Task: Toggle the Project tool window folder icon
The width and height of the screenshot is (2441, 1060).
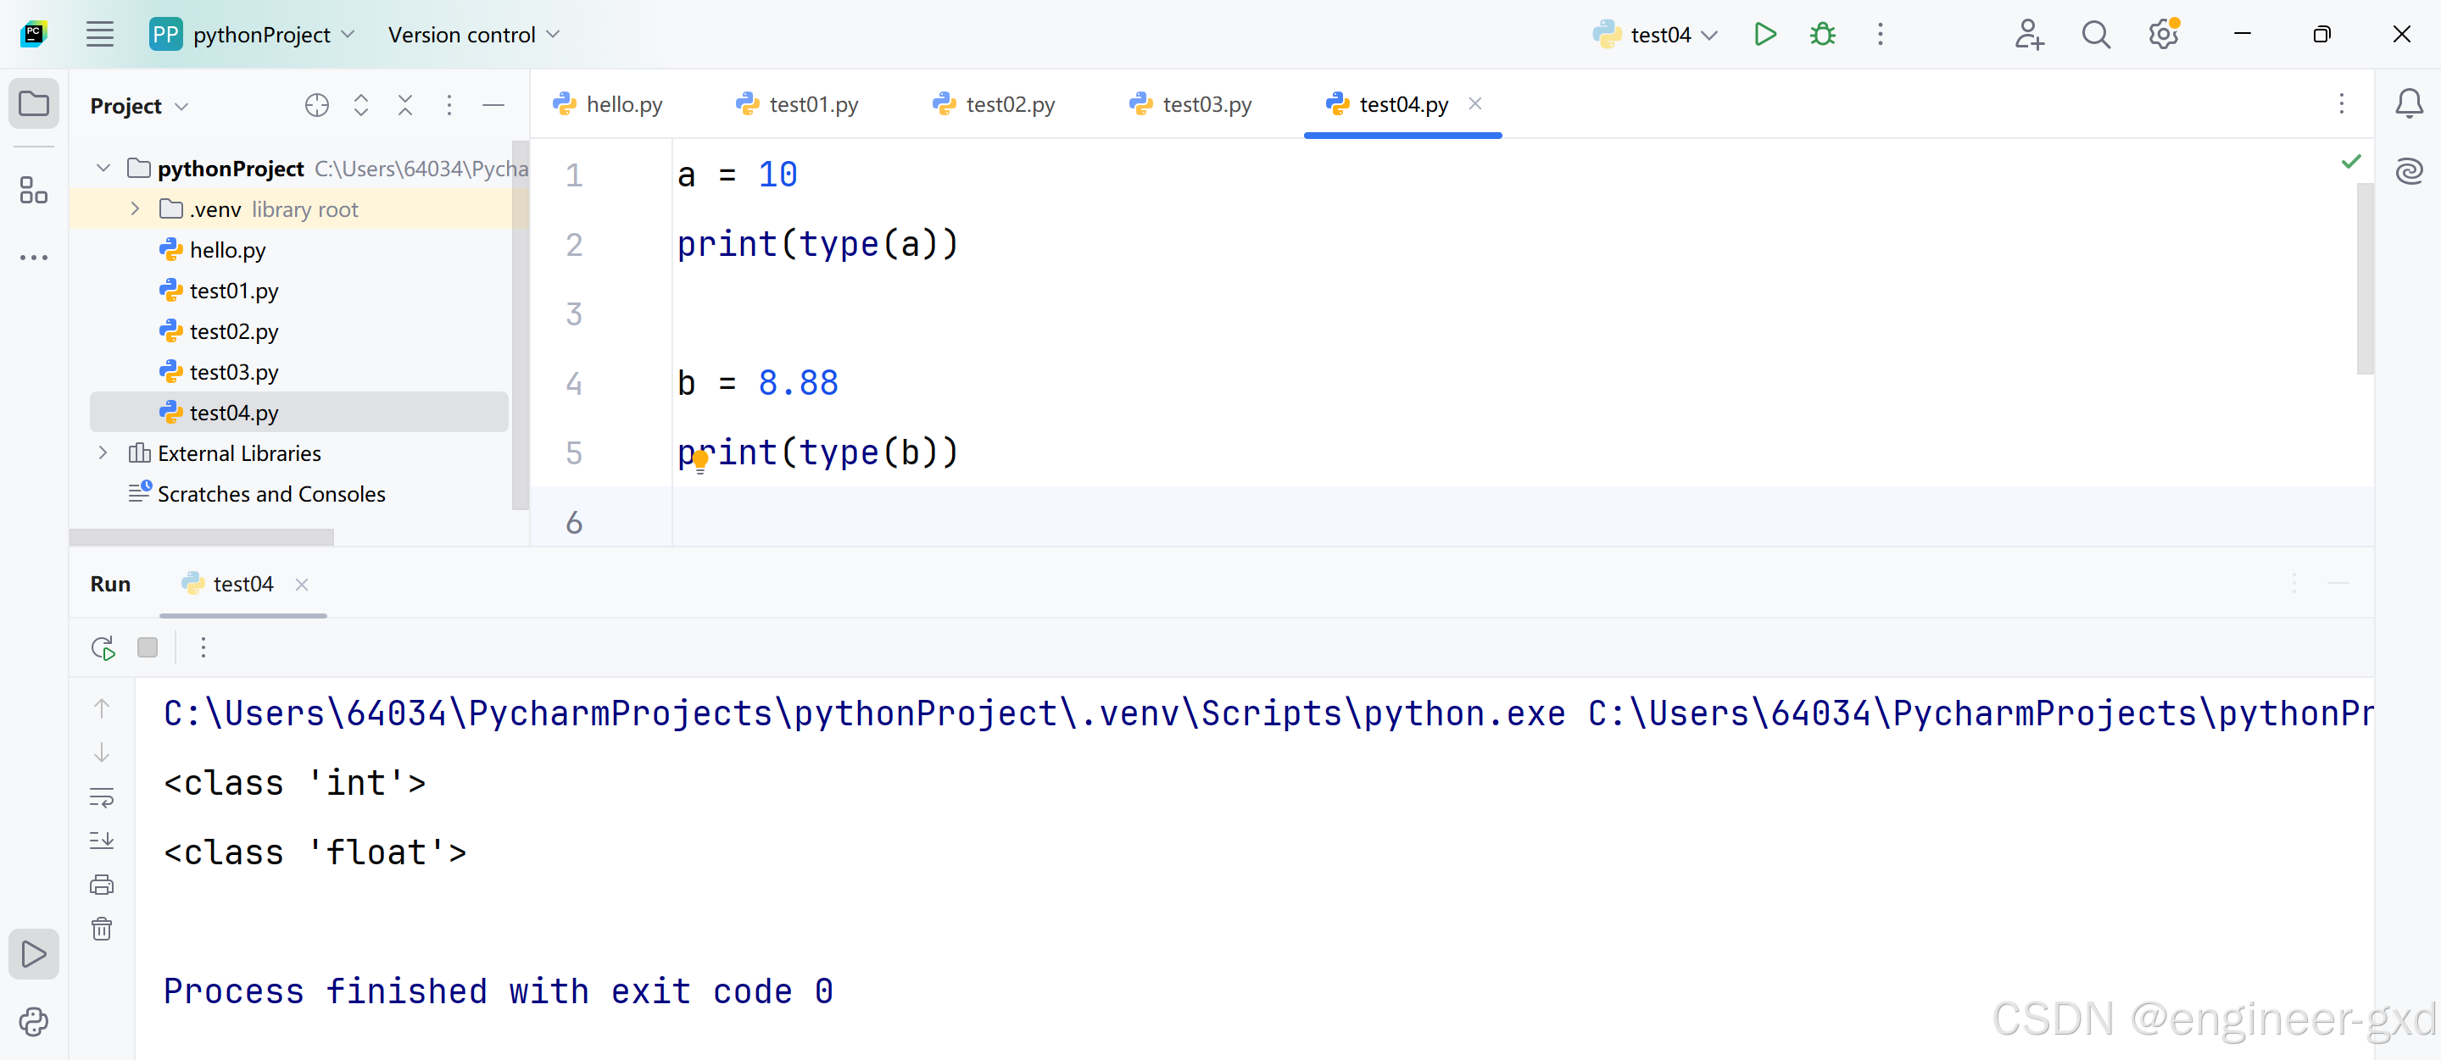Action: point(33,103)
